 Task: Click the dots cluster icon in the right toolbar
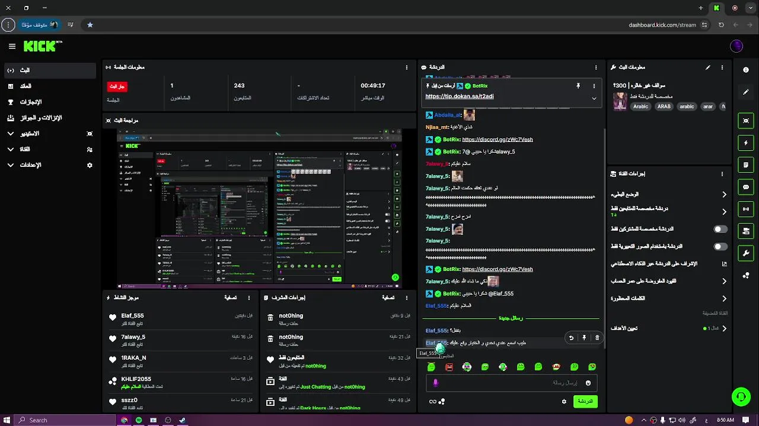pos(746,276)
